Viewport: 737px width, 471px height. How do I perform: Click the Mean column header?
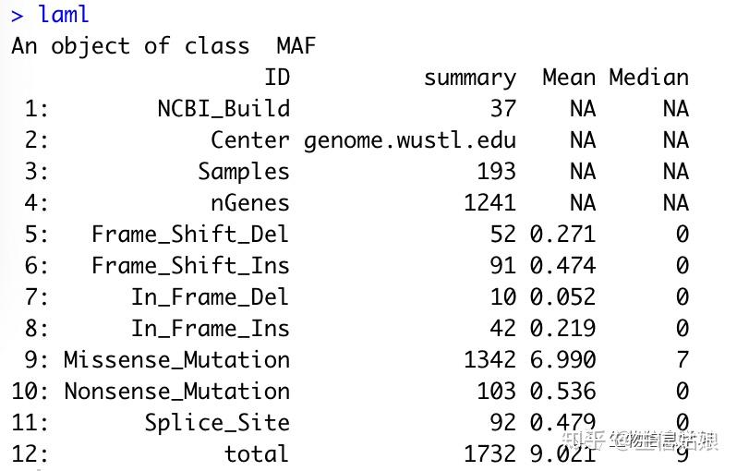(x=568, y=78)
